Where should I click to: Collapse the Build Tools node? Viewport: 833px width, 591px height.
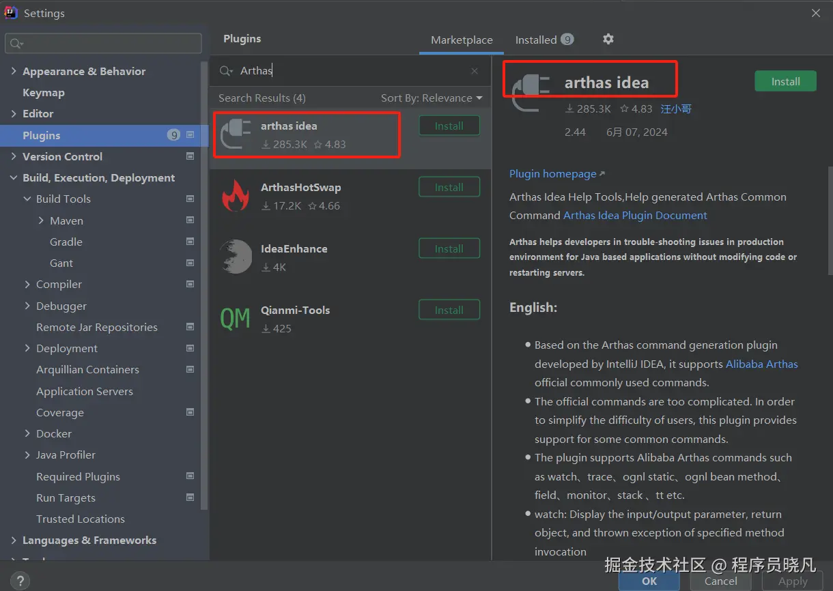(x=27, y=199)
